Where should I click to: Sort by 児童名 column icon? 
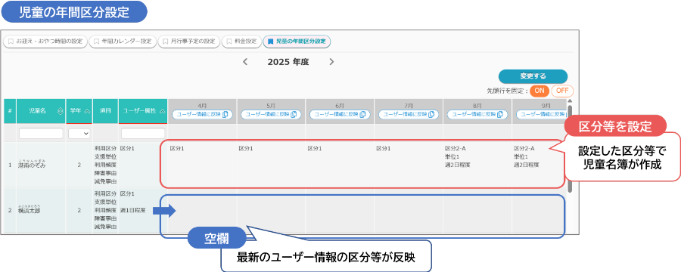point(60,111)
